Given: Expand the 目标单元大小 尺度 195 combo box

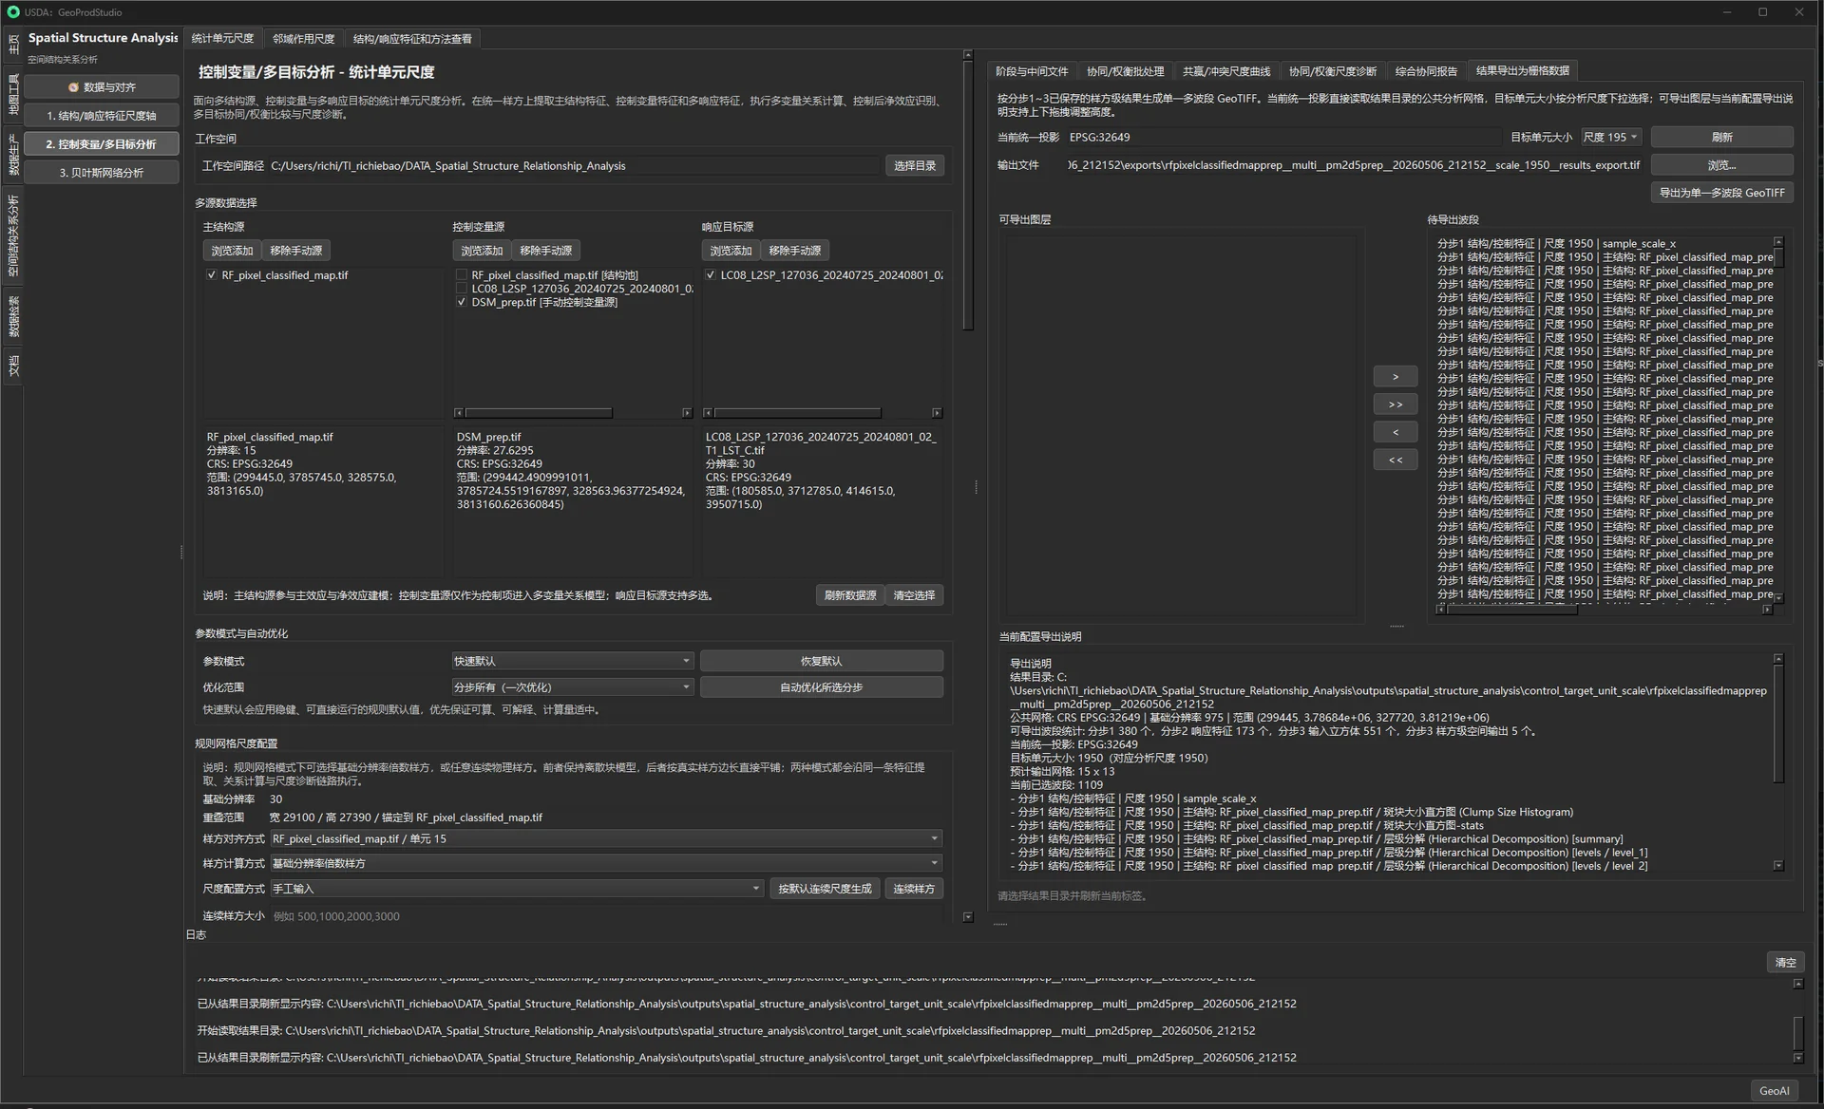Looking at the screenshot, I should click(1610, 137).
